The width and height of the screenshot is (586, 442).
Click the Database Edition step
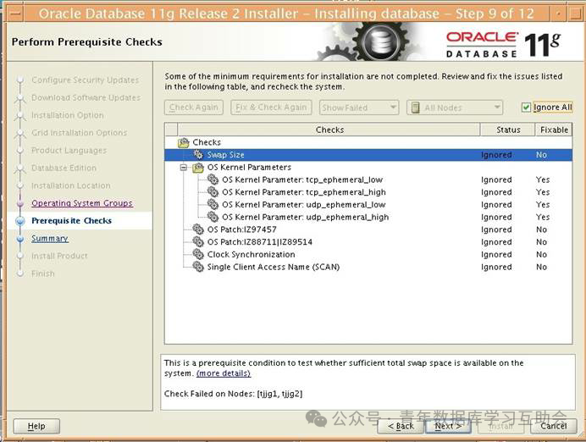point(64,168)
